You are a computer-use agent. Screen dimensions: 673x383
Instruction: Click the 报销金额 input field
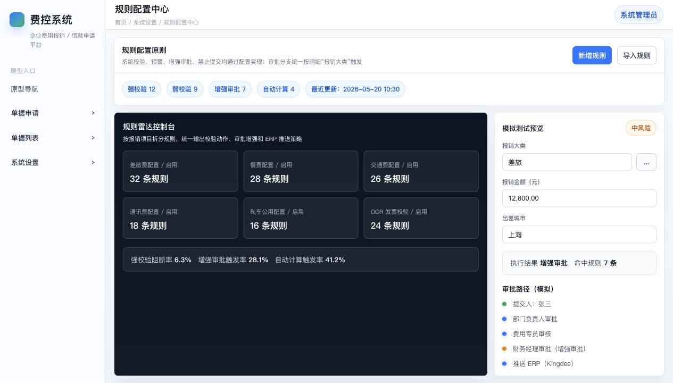[x=579, y=198]
